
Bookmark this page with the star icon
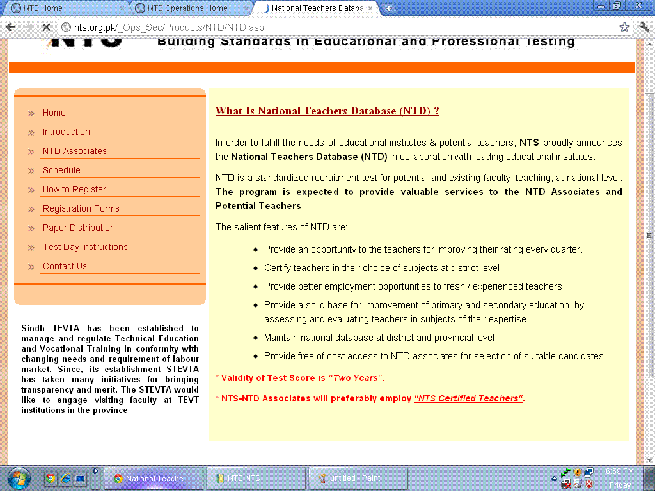pyautogui.click(x=624, y=27)
